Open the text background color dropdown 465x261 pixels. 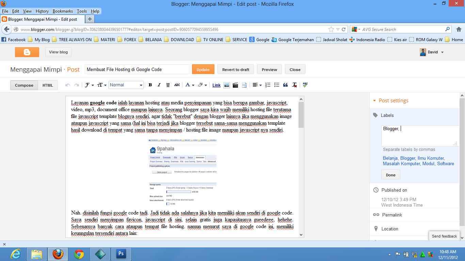click(202, 85)
